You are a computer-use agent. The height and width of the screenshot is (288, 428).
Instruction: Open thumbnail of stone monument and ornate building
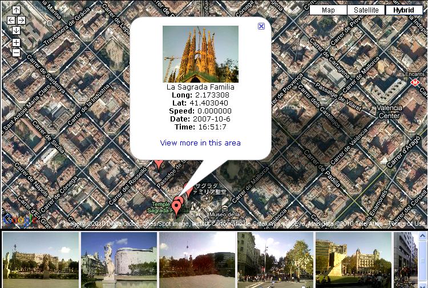click(x=353, y=259)
